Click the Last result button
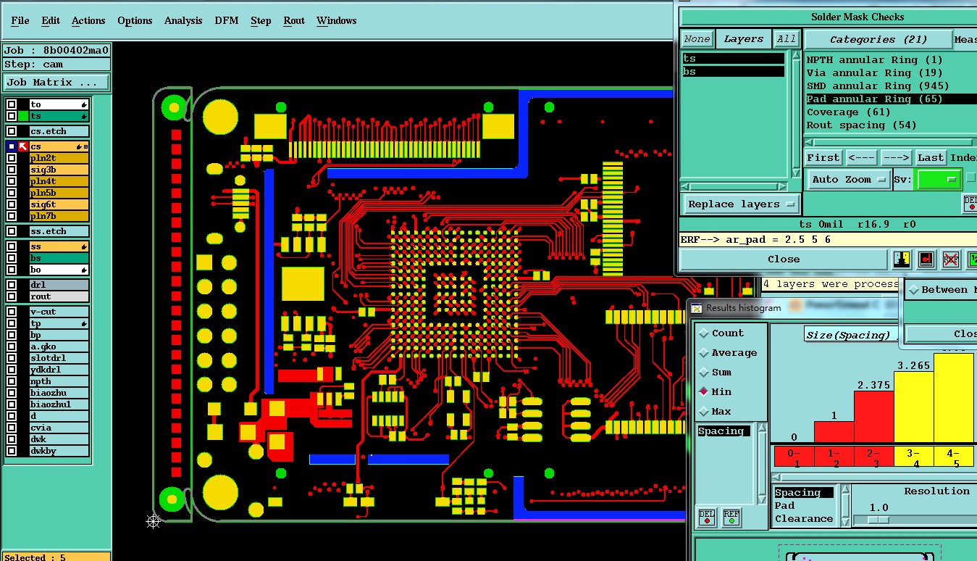The width and height of the screenshot is (977, 561). coord(931,157)
